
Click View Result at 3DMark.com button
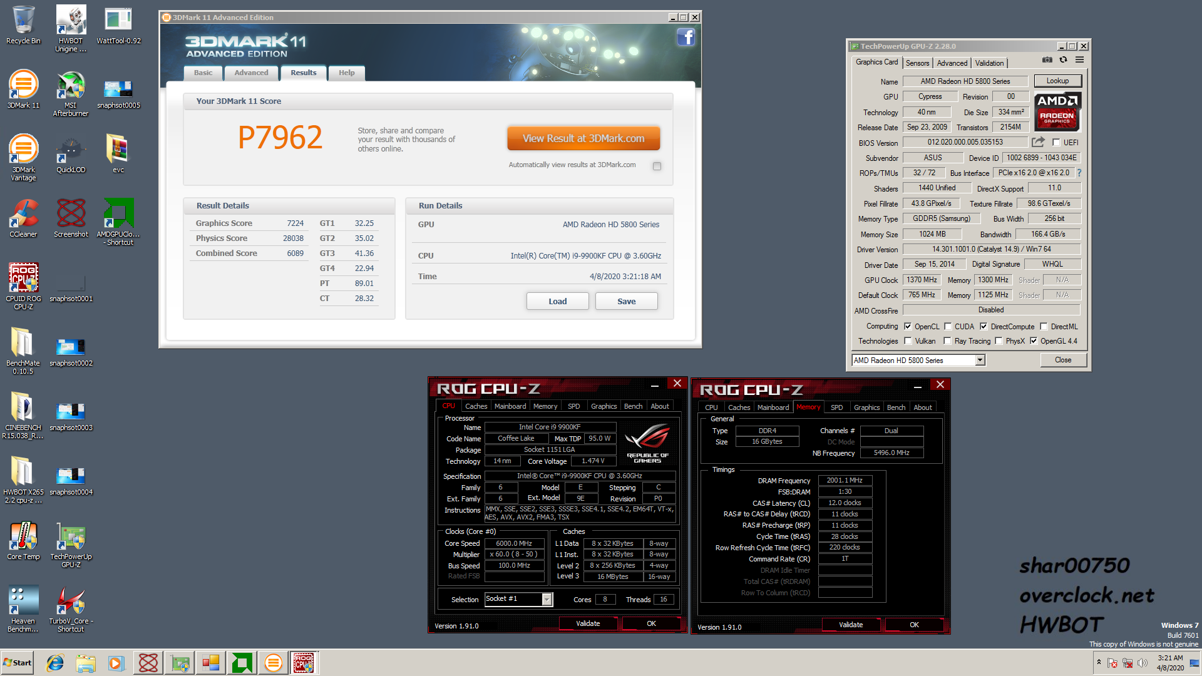click(x=583, y=138)
